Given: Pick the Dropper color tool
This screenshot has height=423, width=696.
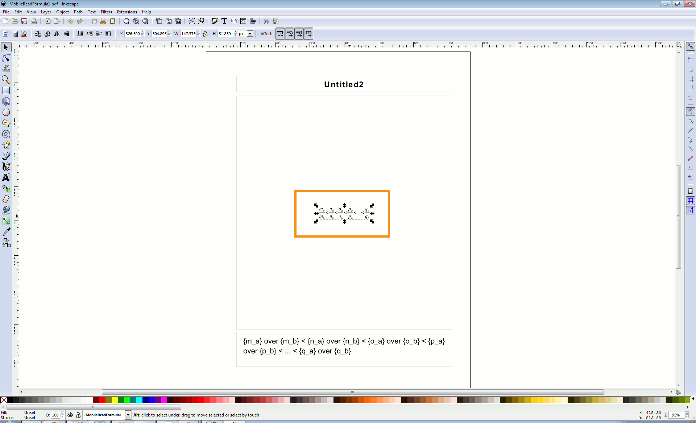Looking at the screenshot, I should pyautogui.click(x=6, y=232).
